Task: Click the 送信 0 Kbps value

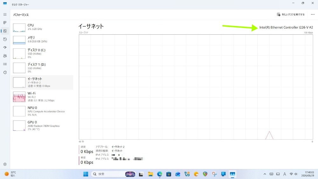Action: [87, 152]
